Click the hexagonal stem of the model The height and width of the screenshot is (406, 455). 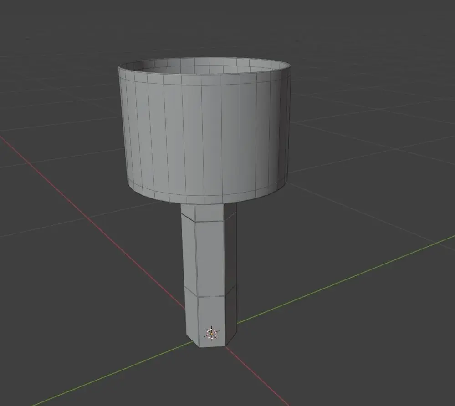pos(210,275)
